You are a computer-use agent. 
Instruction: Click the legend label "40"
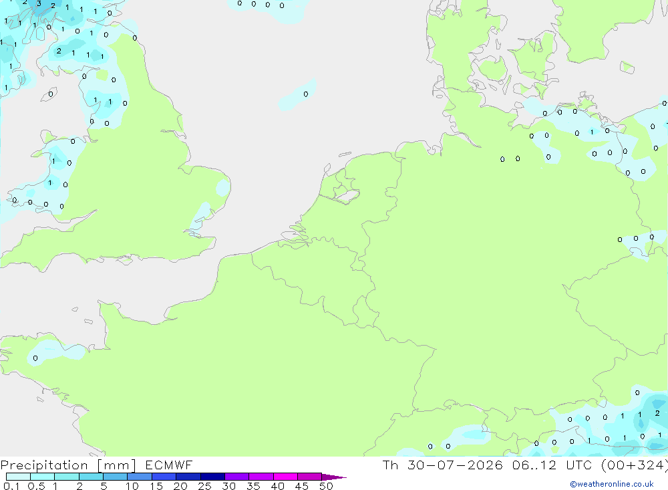pyautogui.click(x=277, y=486)
